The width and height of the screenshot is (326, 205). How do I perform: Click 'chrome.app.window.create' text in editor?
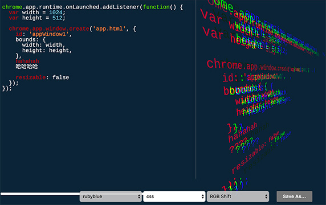(x=49, y=28)
